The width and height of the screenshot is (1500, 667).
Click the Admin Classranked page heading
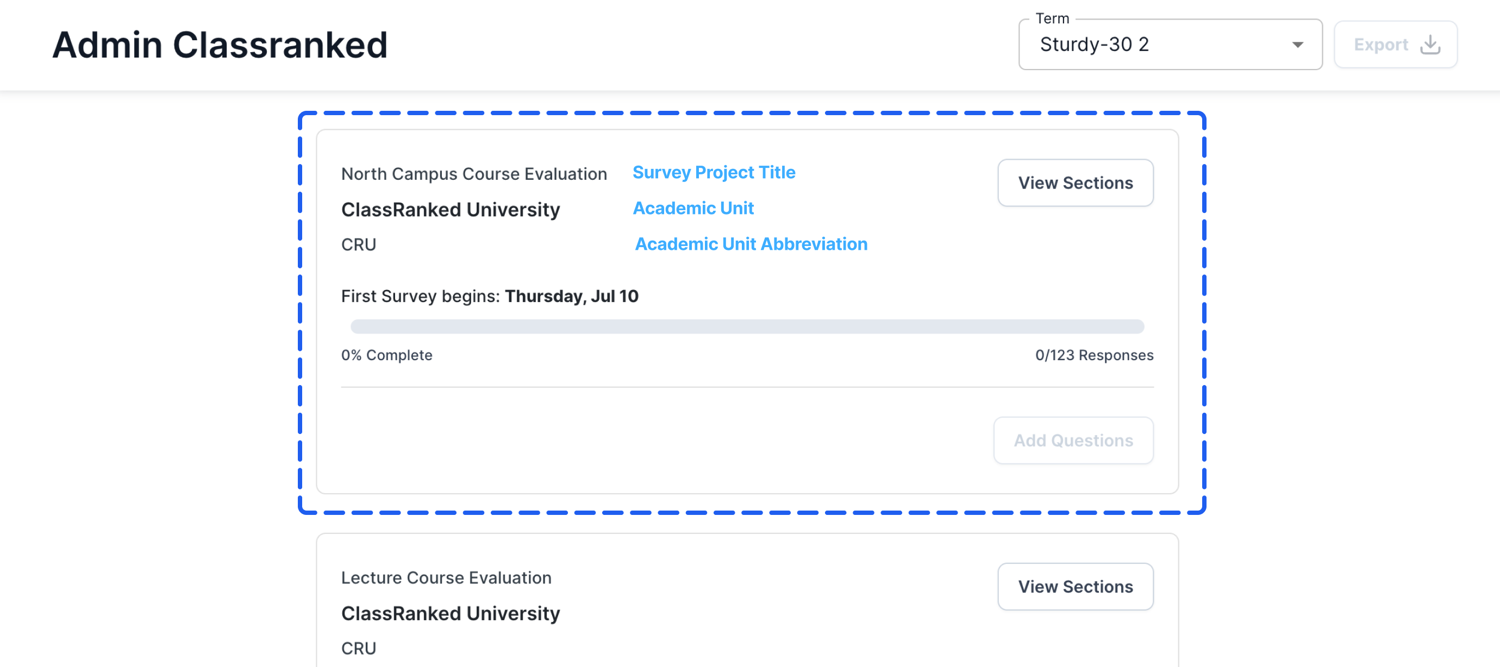coord(220,45)
